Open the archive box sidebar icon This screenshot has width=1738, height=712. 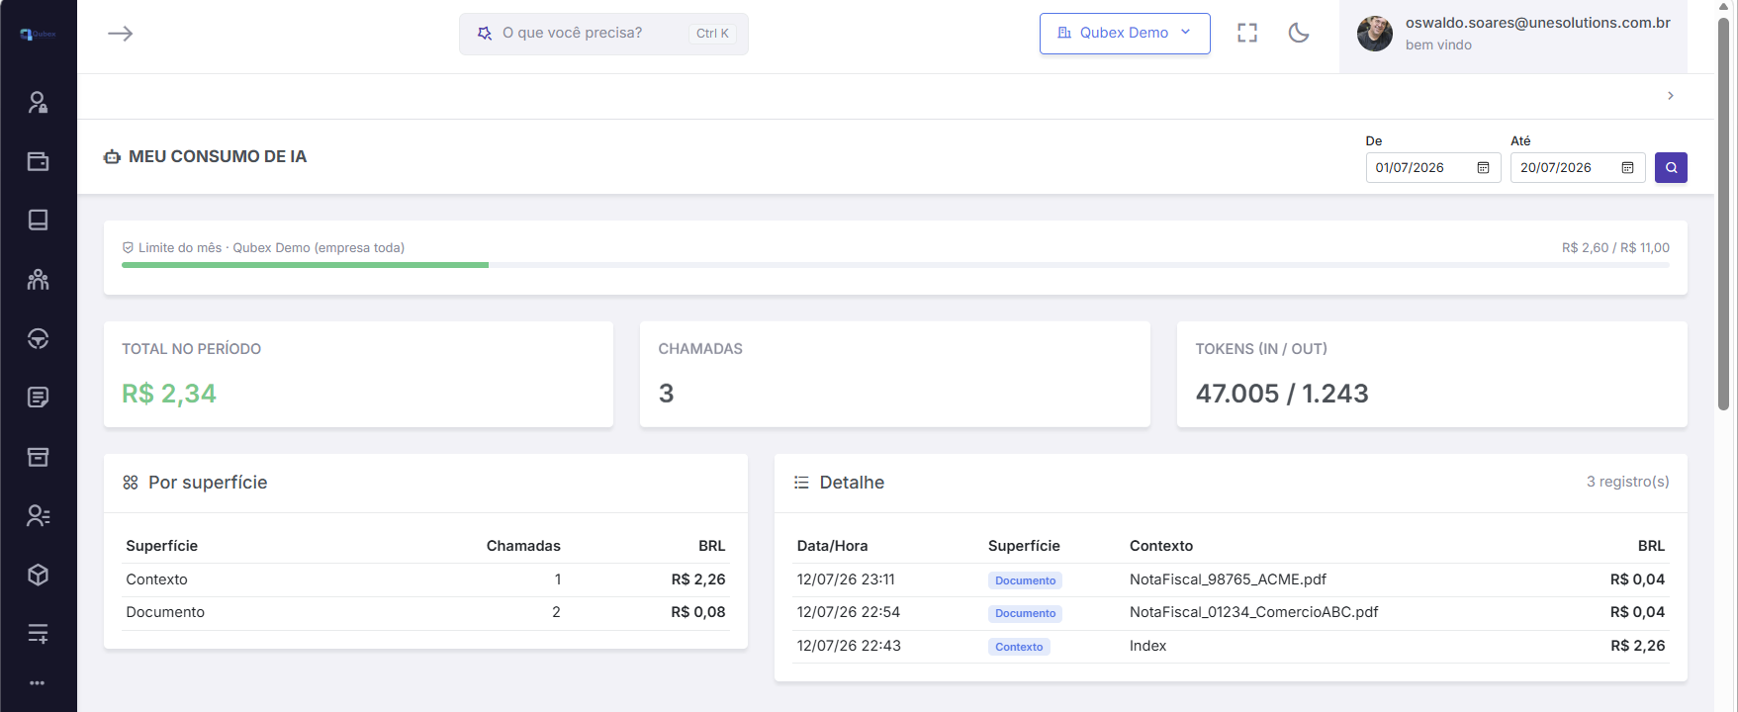tap(38, 457)
